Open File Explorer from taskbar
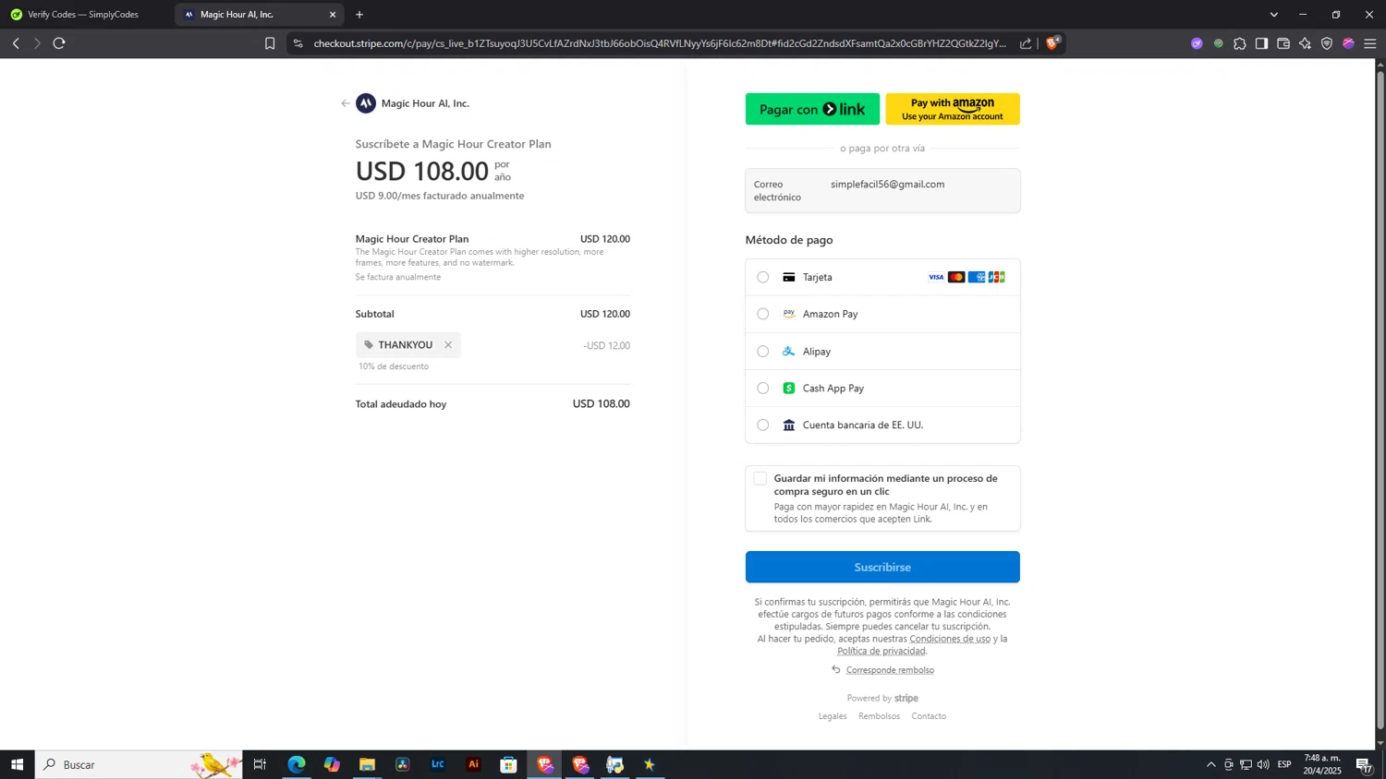Screen dimensions: 1386x779 click(367, 764)
